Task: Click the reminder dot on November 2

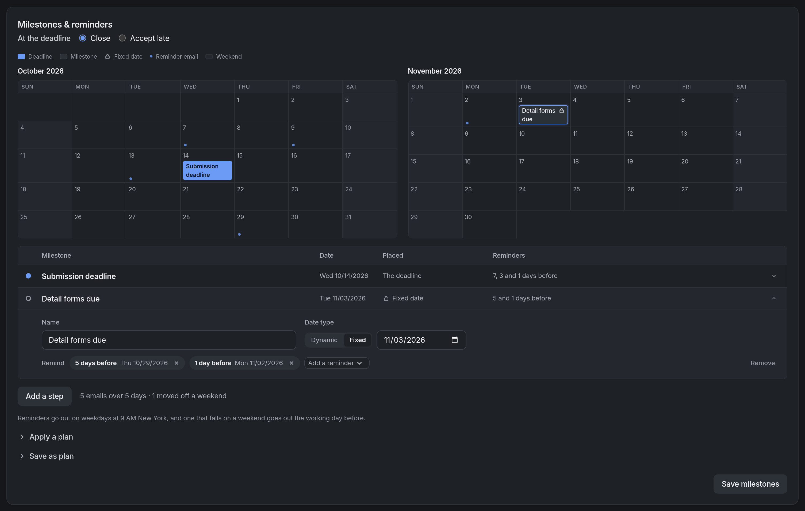Action: tap(467, 123)
